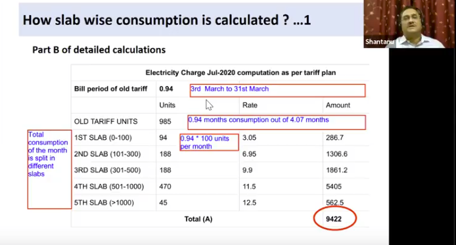The image size is (456, 245).
Task: Click the '0.94 * 100 units per month' note
Action: point(209,142)
